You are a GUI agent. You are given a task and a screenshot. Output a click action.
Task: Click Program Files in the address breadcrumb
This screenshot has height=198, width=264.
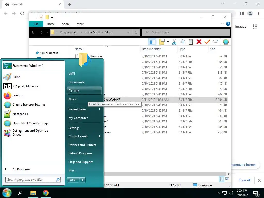[69, 32]
